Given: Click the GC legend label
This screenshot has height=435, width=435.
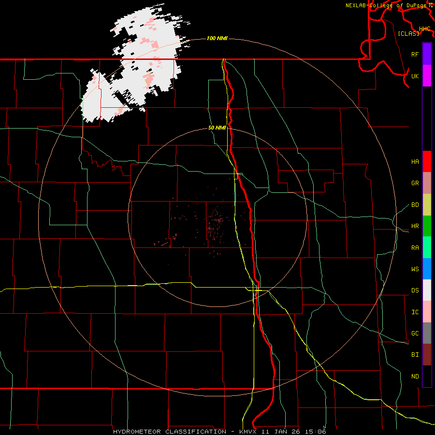Looking at the screenshot, I should [x=415, y=333].
